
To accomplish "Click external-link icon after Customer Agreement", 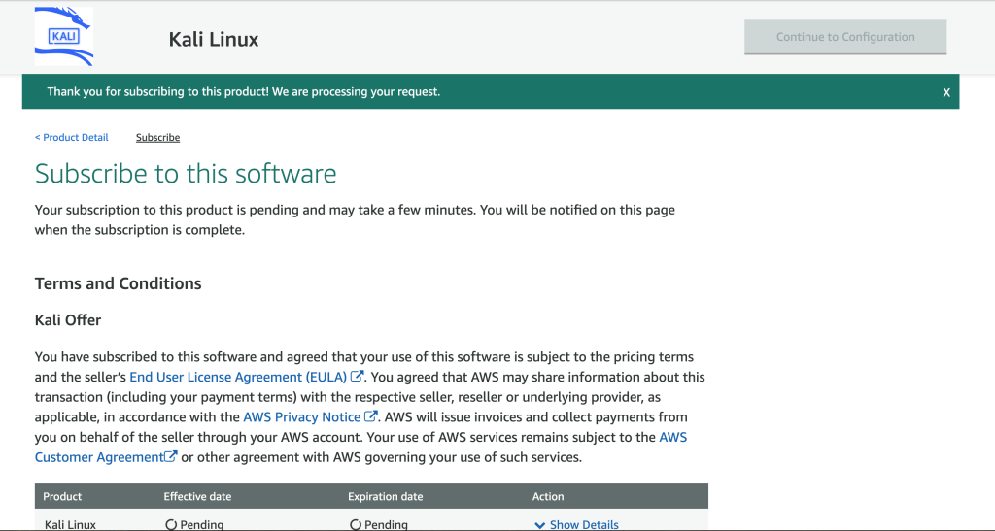I will (x=171, y=456).
